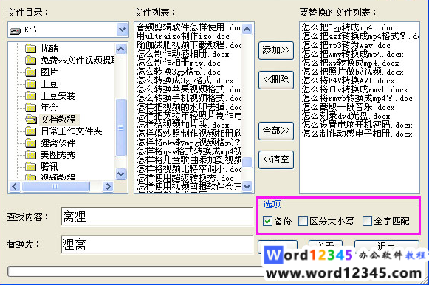
Task: Select the 美图秀秀 folder icon
Action: tap(31, 155)
